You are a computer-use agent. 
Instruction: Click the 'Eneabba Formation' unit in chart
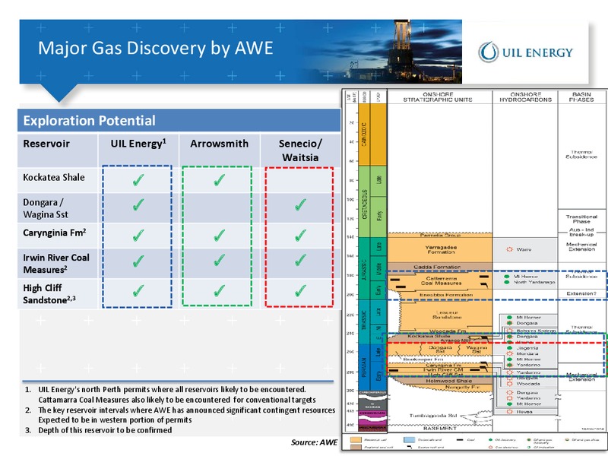[446, 295]
